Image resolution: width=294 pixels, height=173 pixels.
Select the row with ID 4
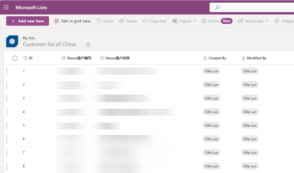tap(149, 112)
